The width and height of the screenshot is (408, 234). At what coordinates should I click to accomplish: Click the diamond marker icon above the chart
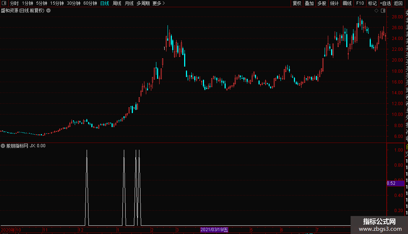[x=376, y=11]
